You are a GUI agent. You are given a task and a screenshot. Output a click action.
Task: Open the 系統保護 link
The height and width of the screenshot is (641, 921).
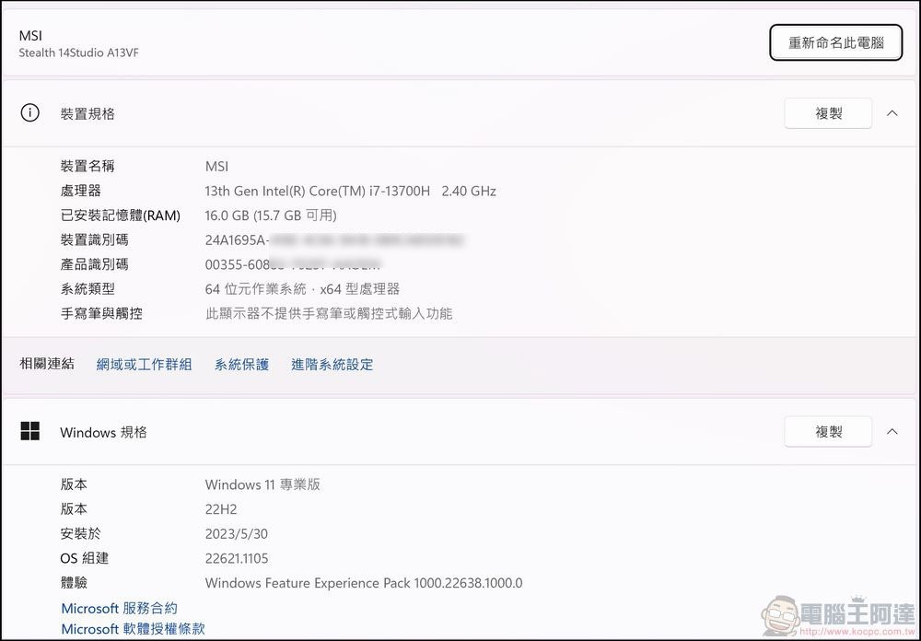(x=240, y=364)
